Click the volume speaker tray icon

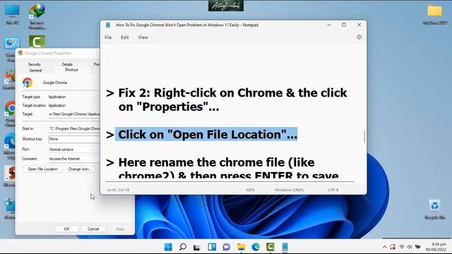tap(410, 247)
